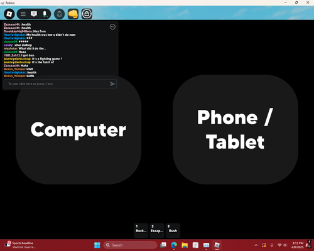Launch Microsoft Edge from taskbar
Image resolution: width=314 pixels, height=251 pixels.
(x=174, y=245)
